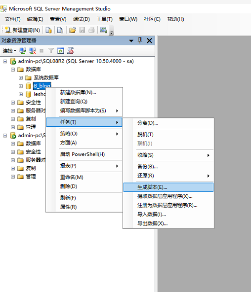
Task: Choose 新建查询(Q) from context menu
Action: 84,102
